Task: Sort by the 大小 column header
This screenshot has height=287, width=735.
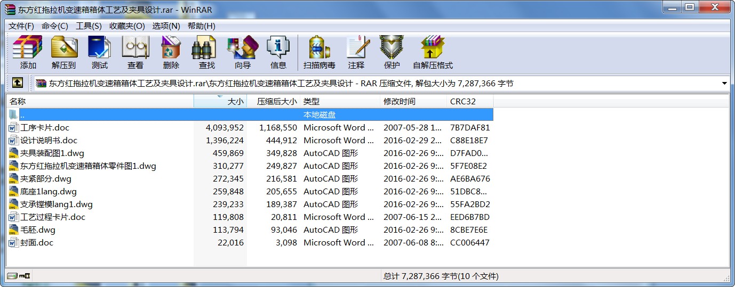Action: tap(220, 101)
